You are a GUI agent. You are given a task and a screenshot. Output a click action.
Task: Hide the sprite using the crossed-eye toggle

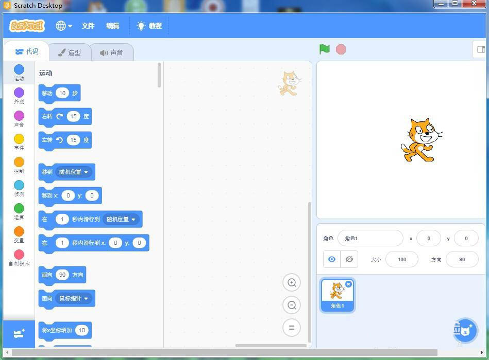[349, 259]
